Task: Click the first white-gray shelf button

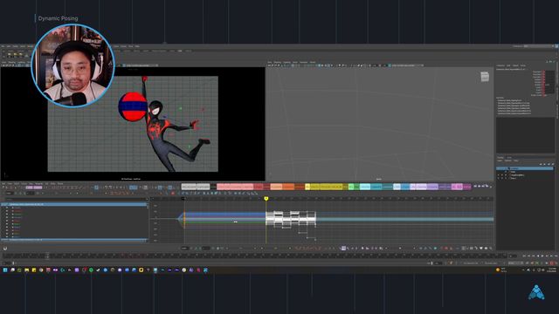Action: point(189,187)
